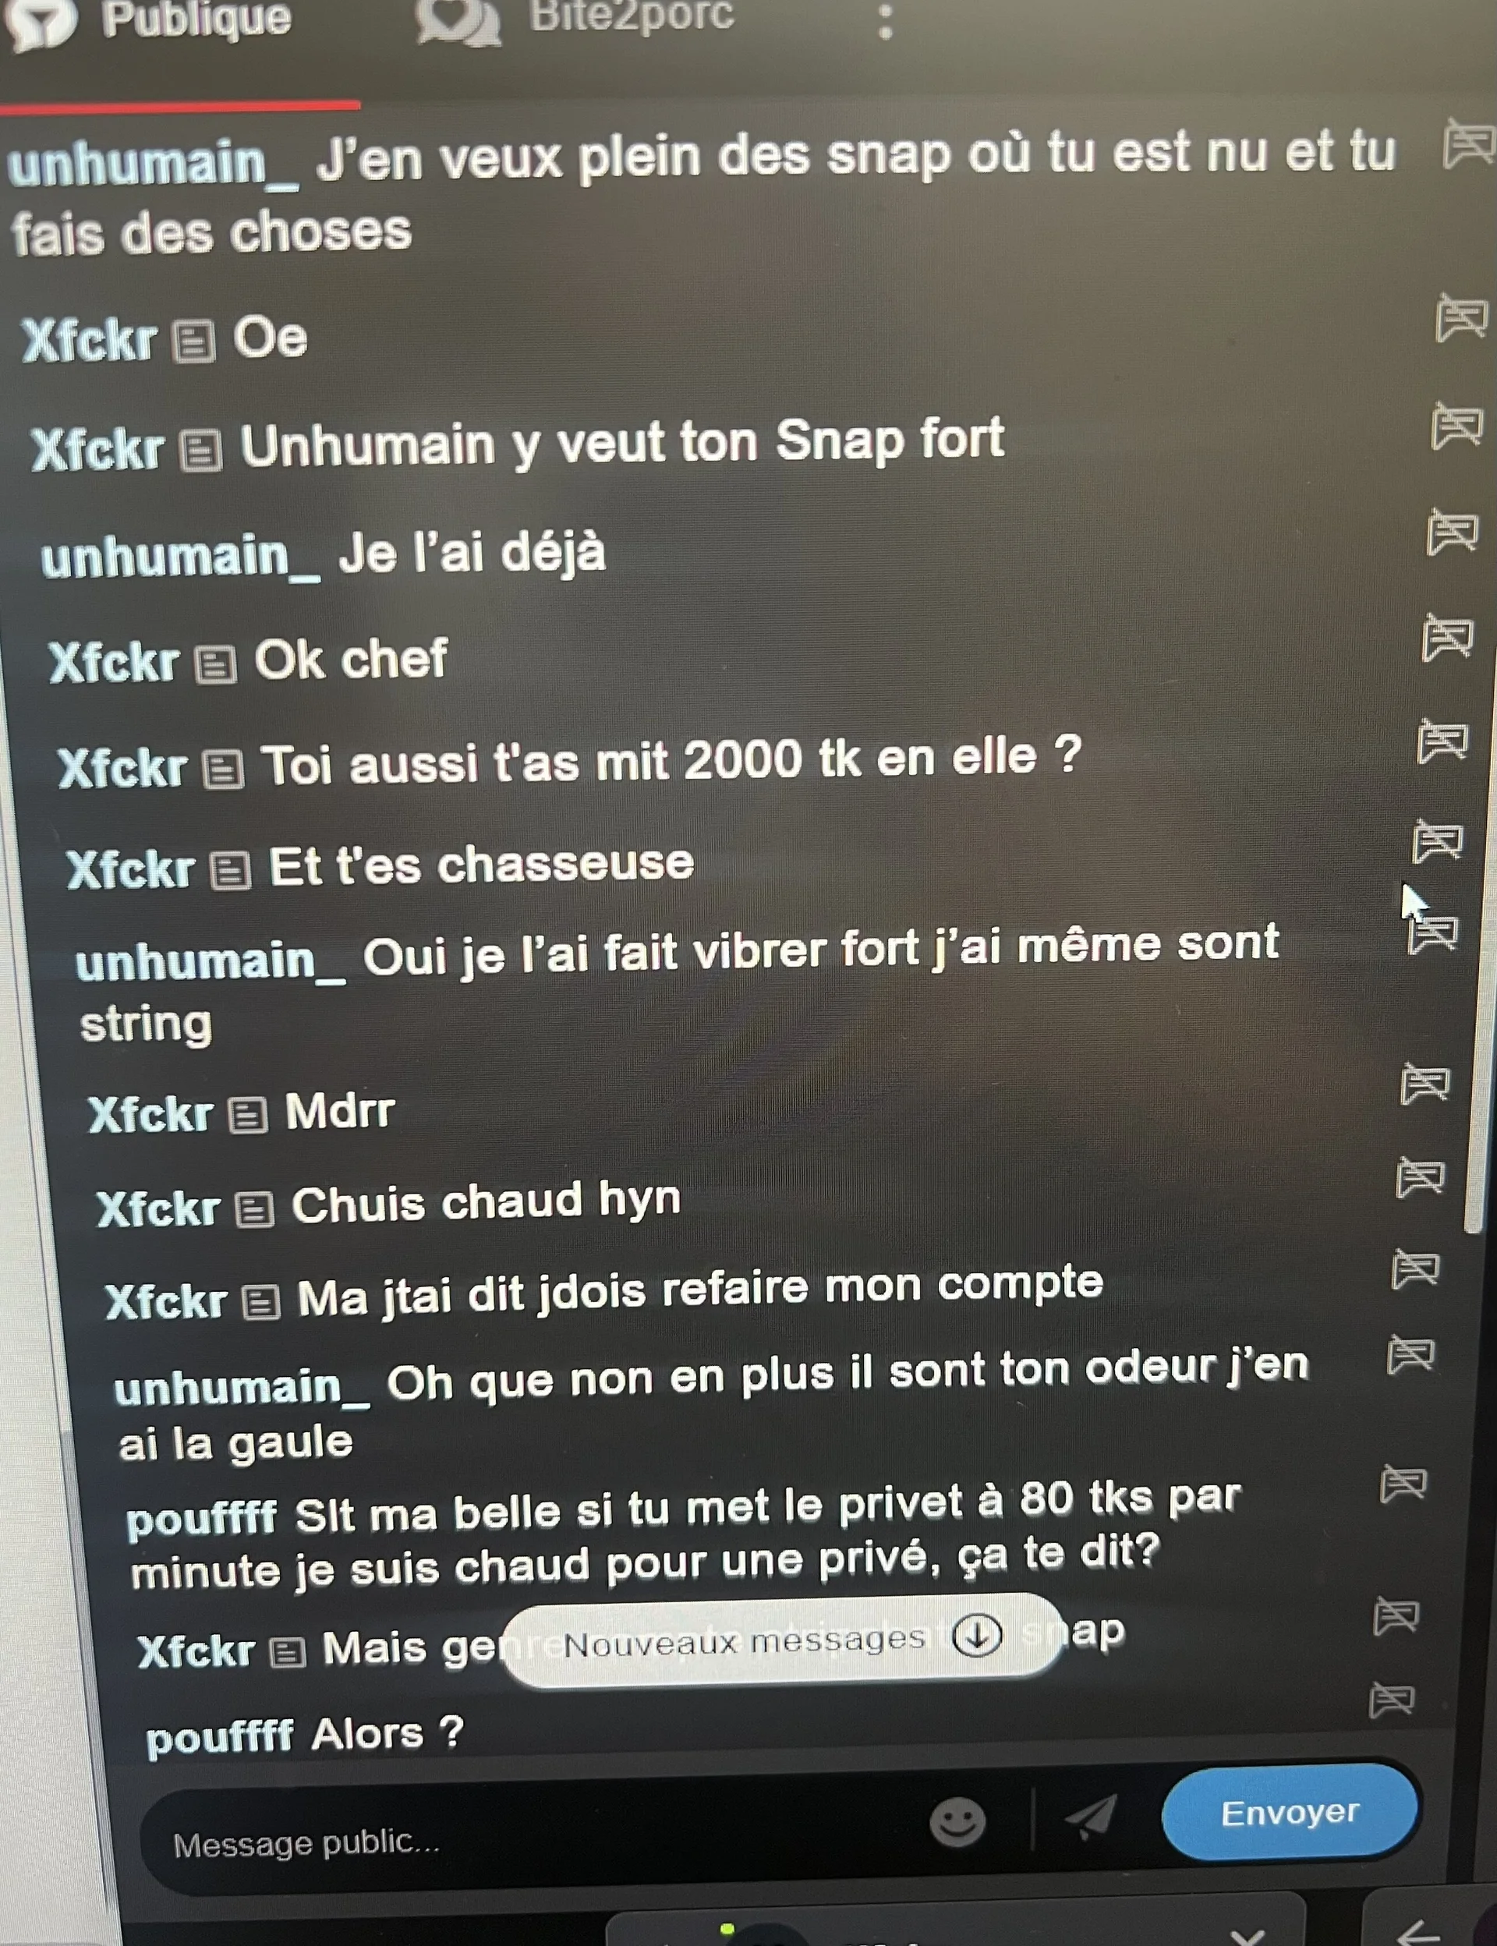Screen dimensions: 1497x1946
Task: Click the note badge beside Xfckr 'Chuis chaud'
Action: [x=254, y=1210]
